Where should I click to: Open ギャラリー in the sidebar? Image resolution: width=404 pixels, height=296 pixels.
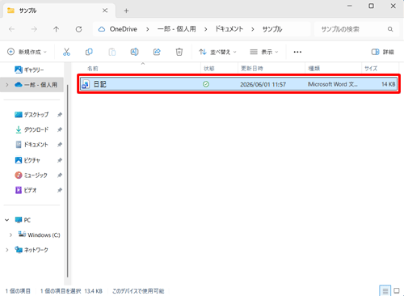point(29,70)
